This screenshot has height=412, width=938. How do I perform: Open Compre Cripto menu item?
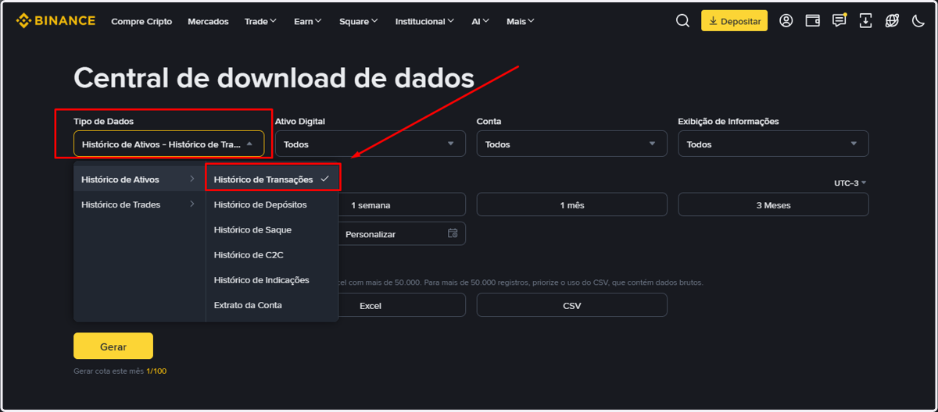(x=141, y=21)
